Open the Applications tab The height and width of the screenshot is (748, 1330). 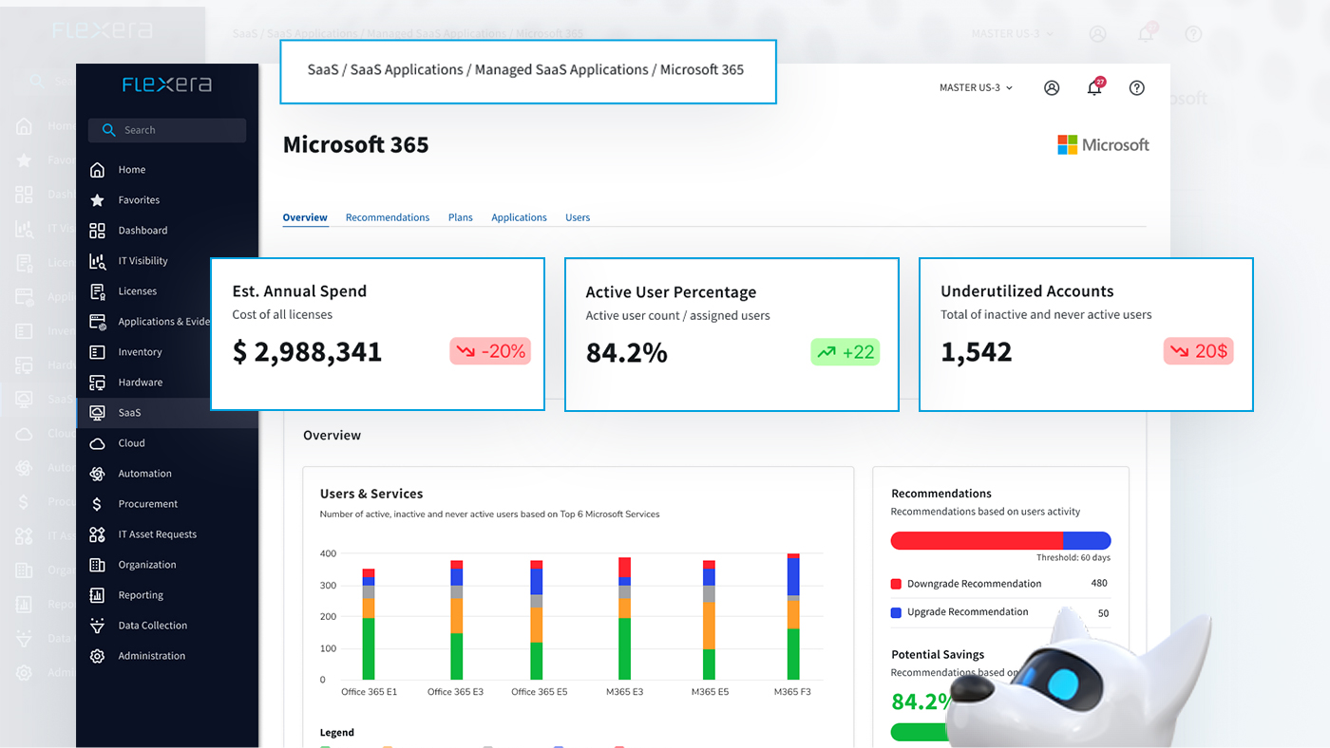tap(519, 217)
